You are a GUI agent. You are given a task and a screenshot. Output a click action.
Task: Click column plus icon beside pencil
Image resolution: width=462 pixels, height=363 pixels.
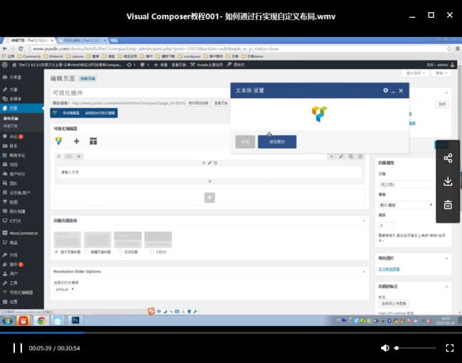(203, 162)
